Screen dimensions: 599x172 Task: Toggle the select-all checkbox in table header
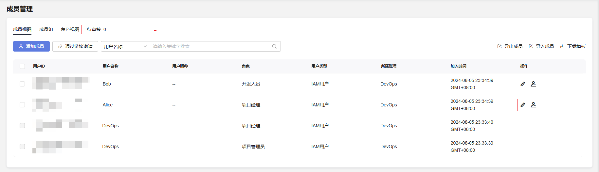[22, 66]
